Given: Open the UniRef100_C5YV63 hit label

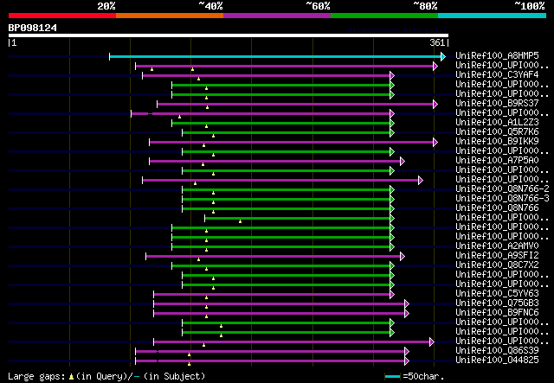Looking at the screenshot, I should tap(497, 294).
